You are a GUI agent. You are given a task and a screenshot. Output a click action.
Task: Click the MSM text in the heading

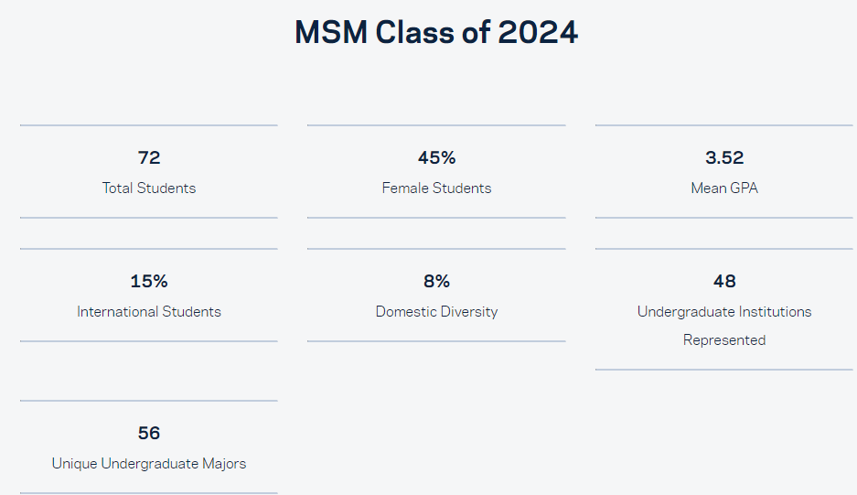(331, 32)
